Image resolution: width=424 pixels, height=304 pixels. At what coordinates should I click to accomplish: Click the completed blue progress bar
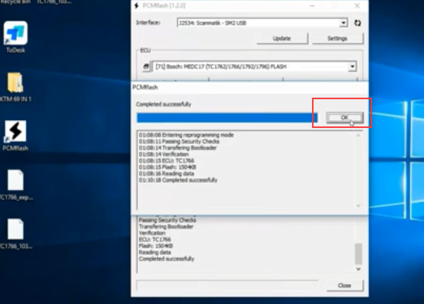click(227, 118)
